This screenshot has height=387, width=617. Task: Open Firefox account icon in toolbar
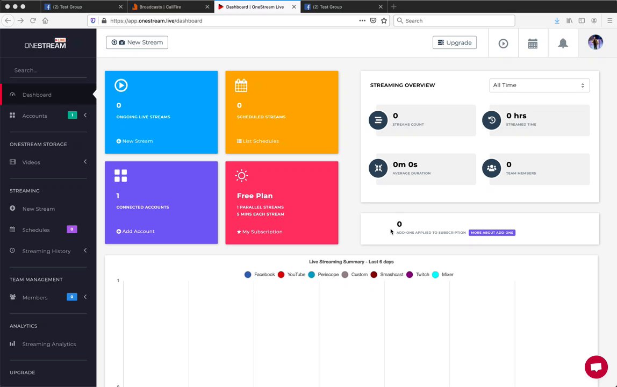(594, 20)
